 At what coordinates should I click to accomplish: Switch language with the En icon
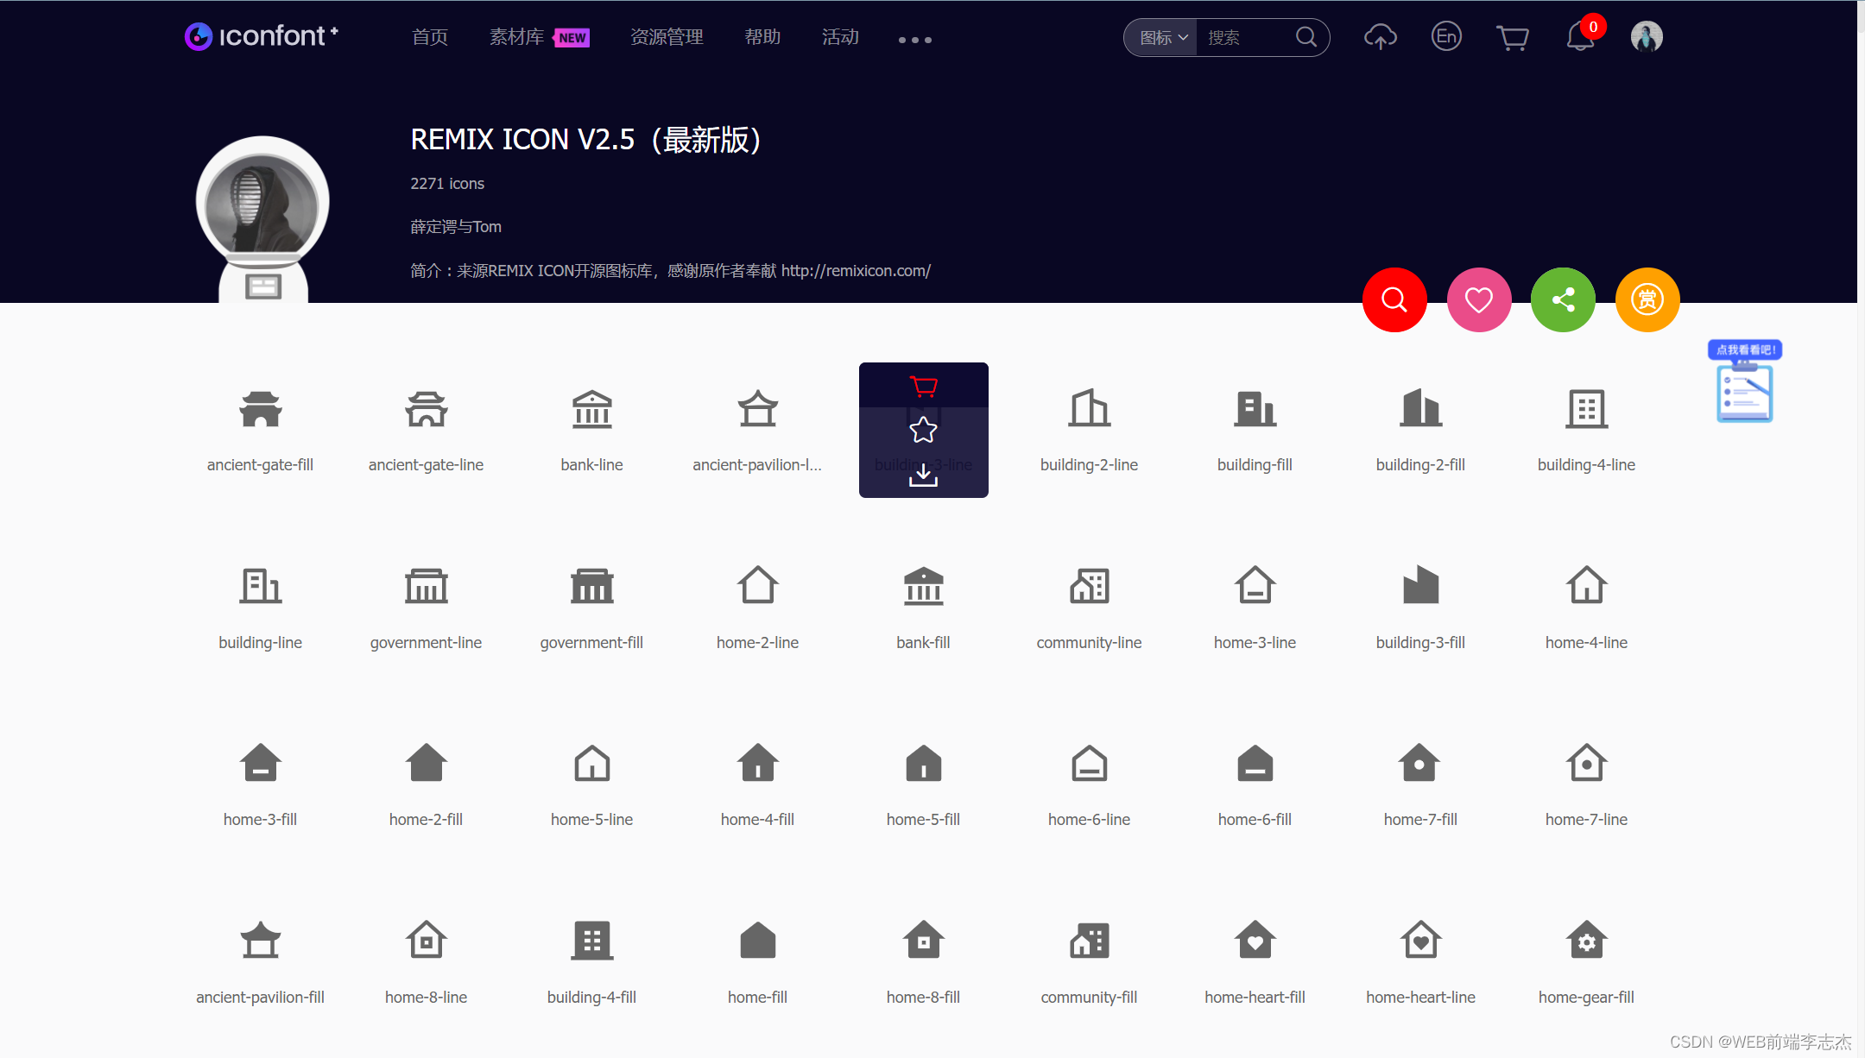[x=1446, y=36]
